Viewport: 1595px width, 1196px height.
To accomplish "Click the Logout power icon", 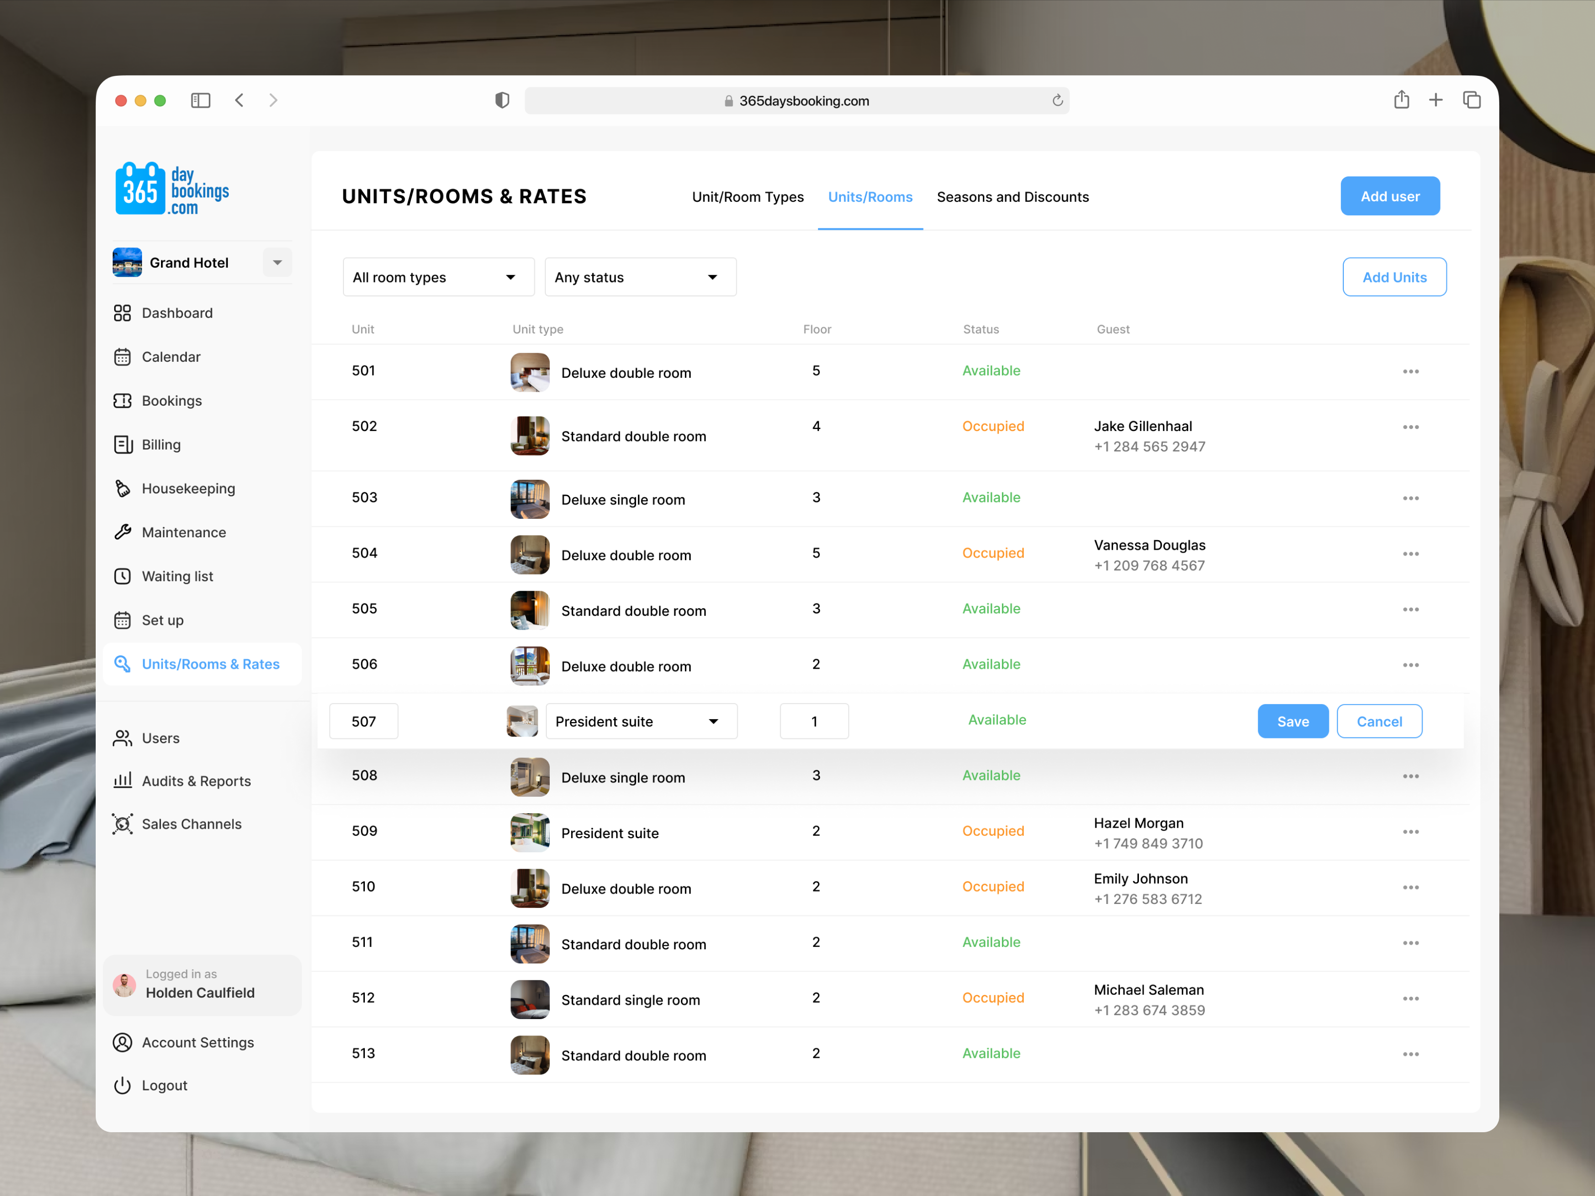I will click(x=123, y=1085).
